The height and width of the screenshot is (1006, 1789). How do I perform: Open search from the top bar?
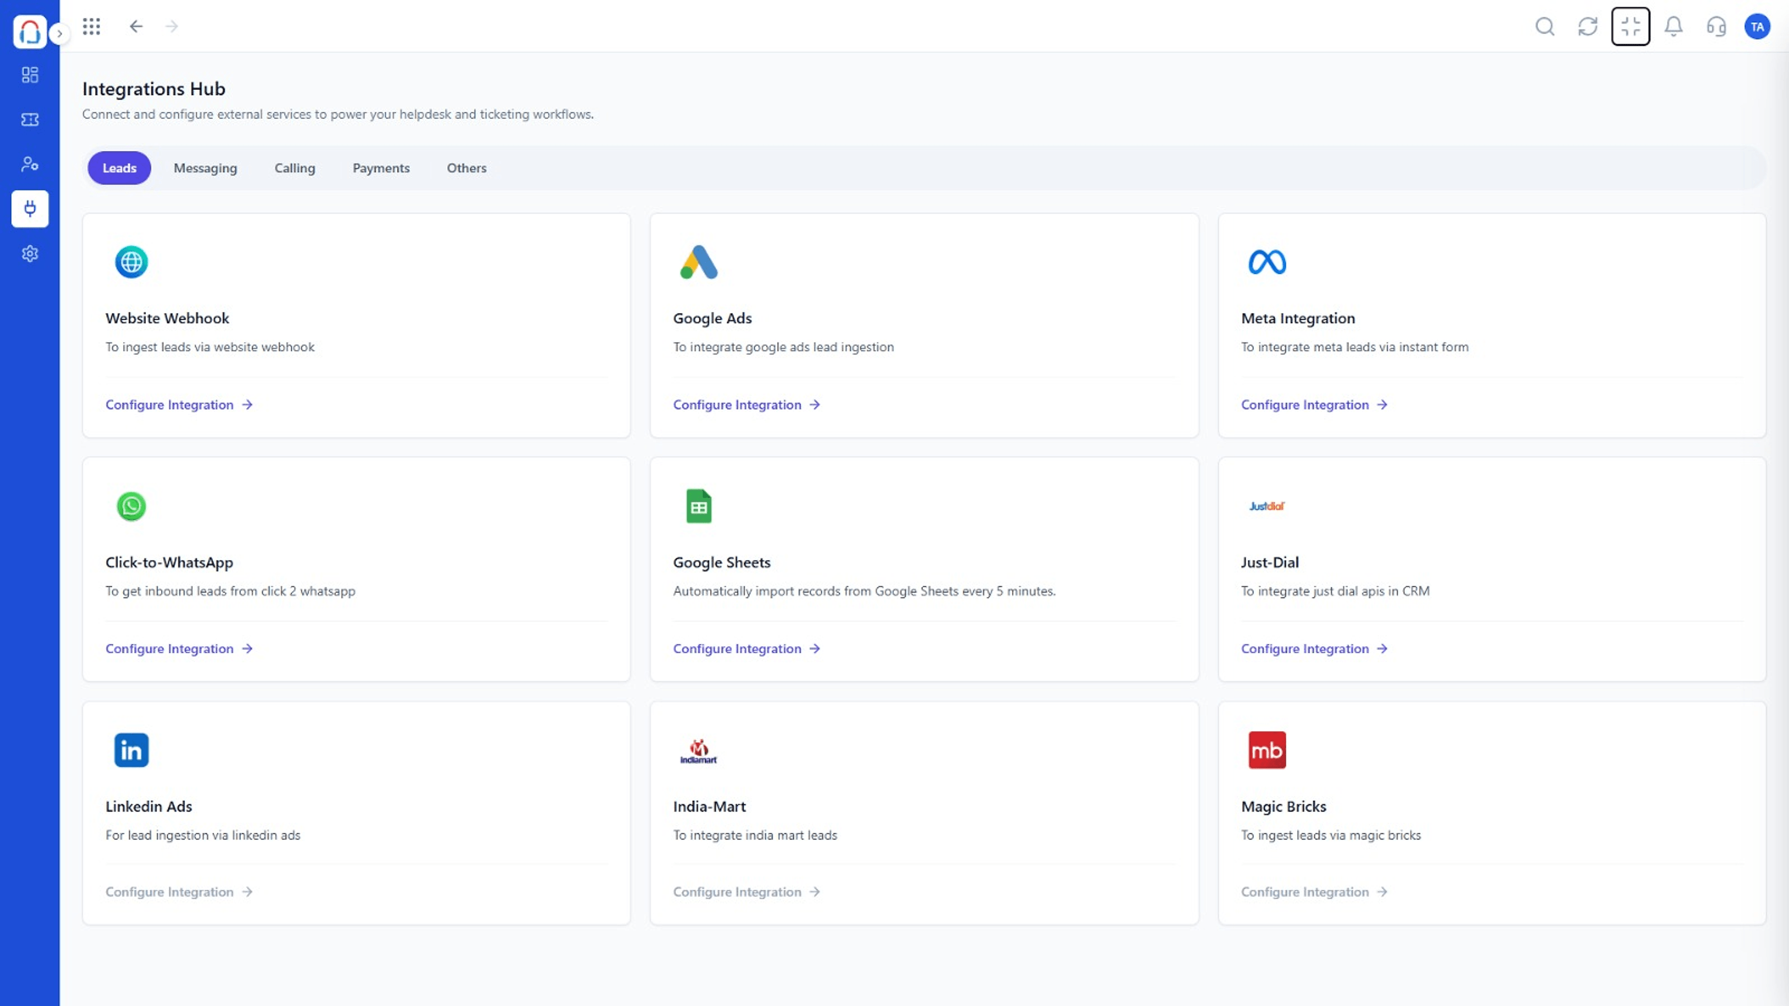[x=1545, y=26]
